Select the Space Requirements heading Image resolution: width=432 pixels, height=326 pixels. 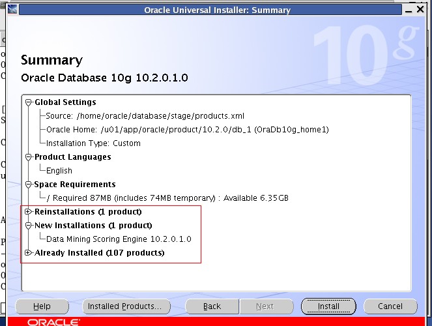75,185
